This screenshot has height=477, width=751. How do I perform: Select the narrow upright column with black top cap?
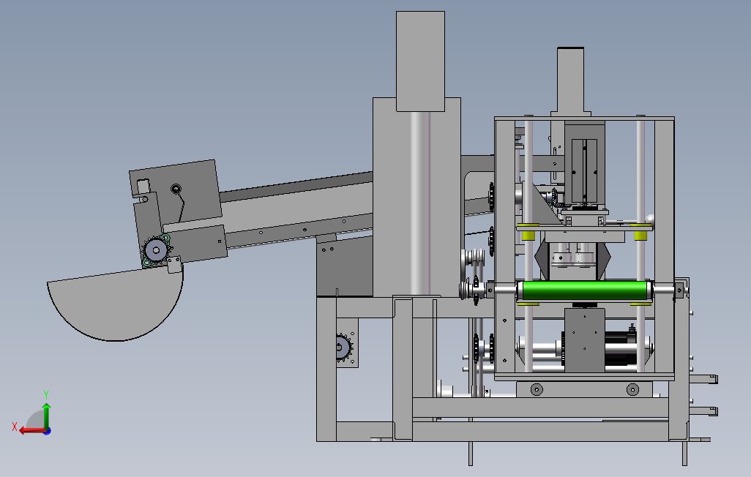[570, 80]
